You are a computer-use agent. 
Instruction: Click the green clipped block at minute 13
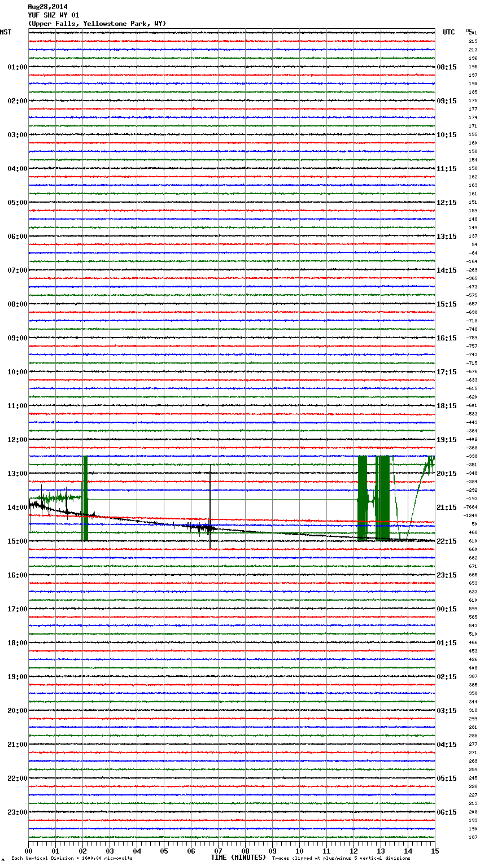[x=383, y=498]
